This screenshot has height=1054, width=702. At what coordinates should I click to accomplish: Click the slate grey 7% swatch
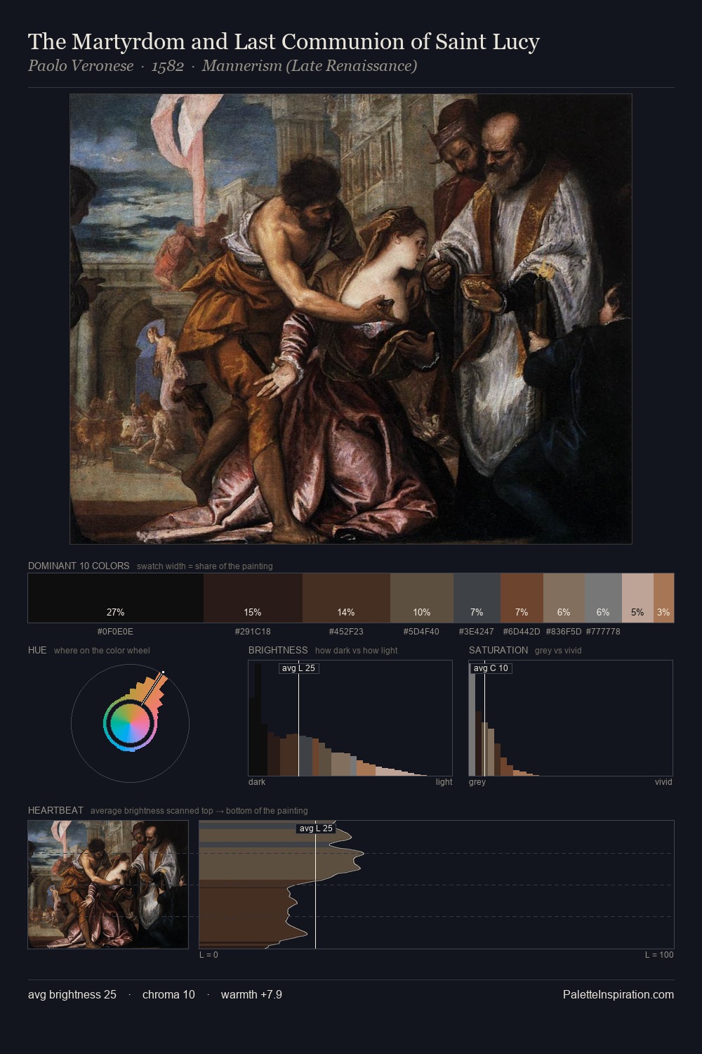(x=477, y=598)
